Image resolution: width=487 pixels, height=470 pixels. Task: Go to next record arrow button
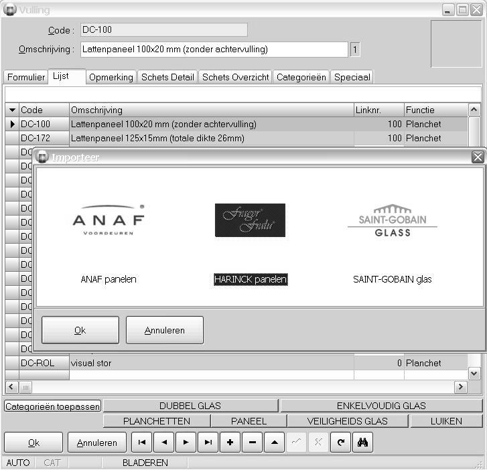pos(186,442)
